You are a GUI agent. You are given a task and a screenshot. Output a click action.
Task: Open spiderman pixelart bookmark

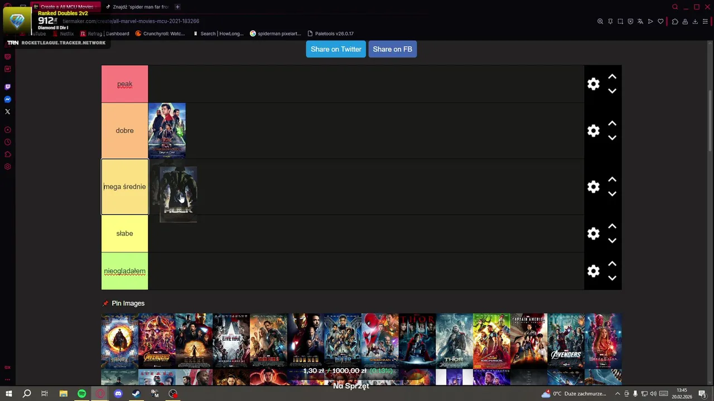point(275,33)
